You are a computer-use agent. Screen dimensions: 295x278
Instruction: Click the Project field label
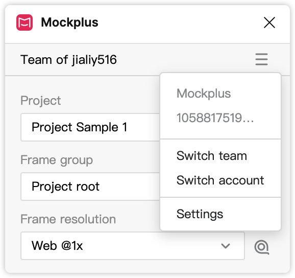click(41, 101)
